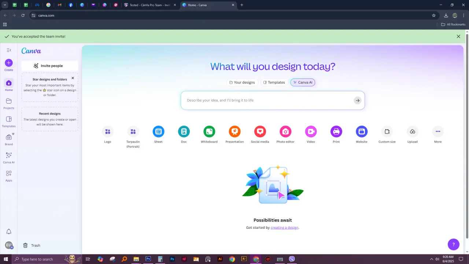Open the tab search dropdown arrow
Image resolution: width=469 pixels, height=264 pixels.
tap(5, 5)
